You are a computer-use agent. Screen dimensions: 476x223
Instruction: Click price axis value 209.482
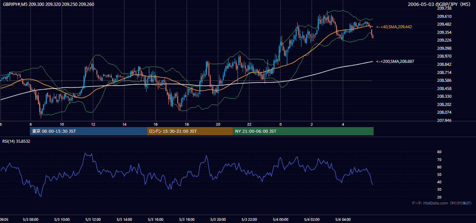click(444, 24)
